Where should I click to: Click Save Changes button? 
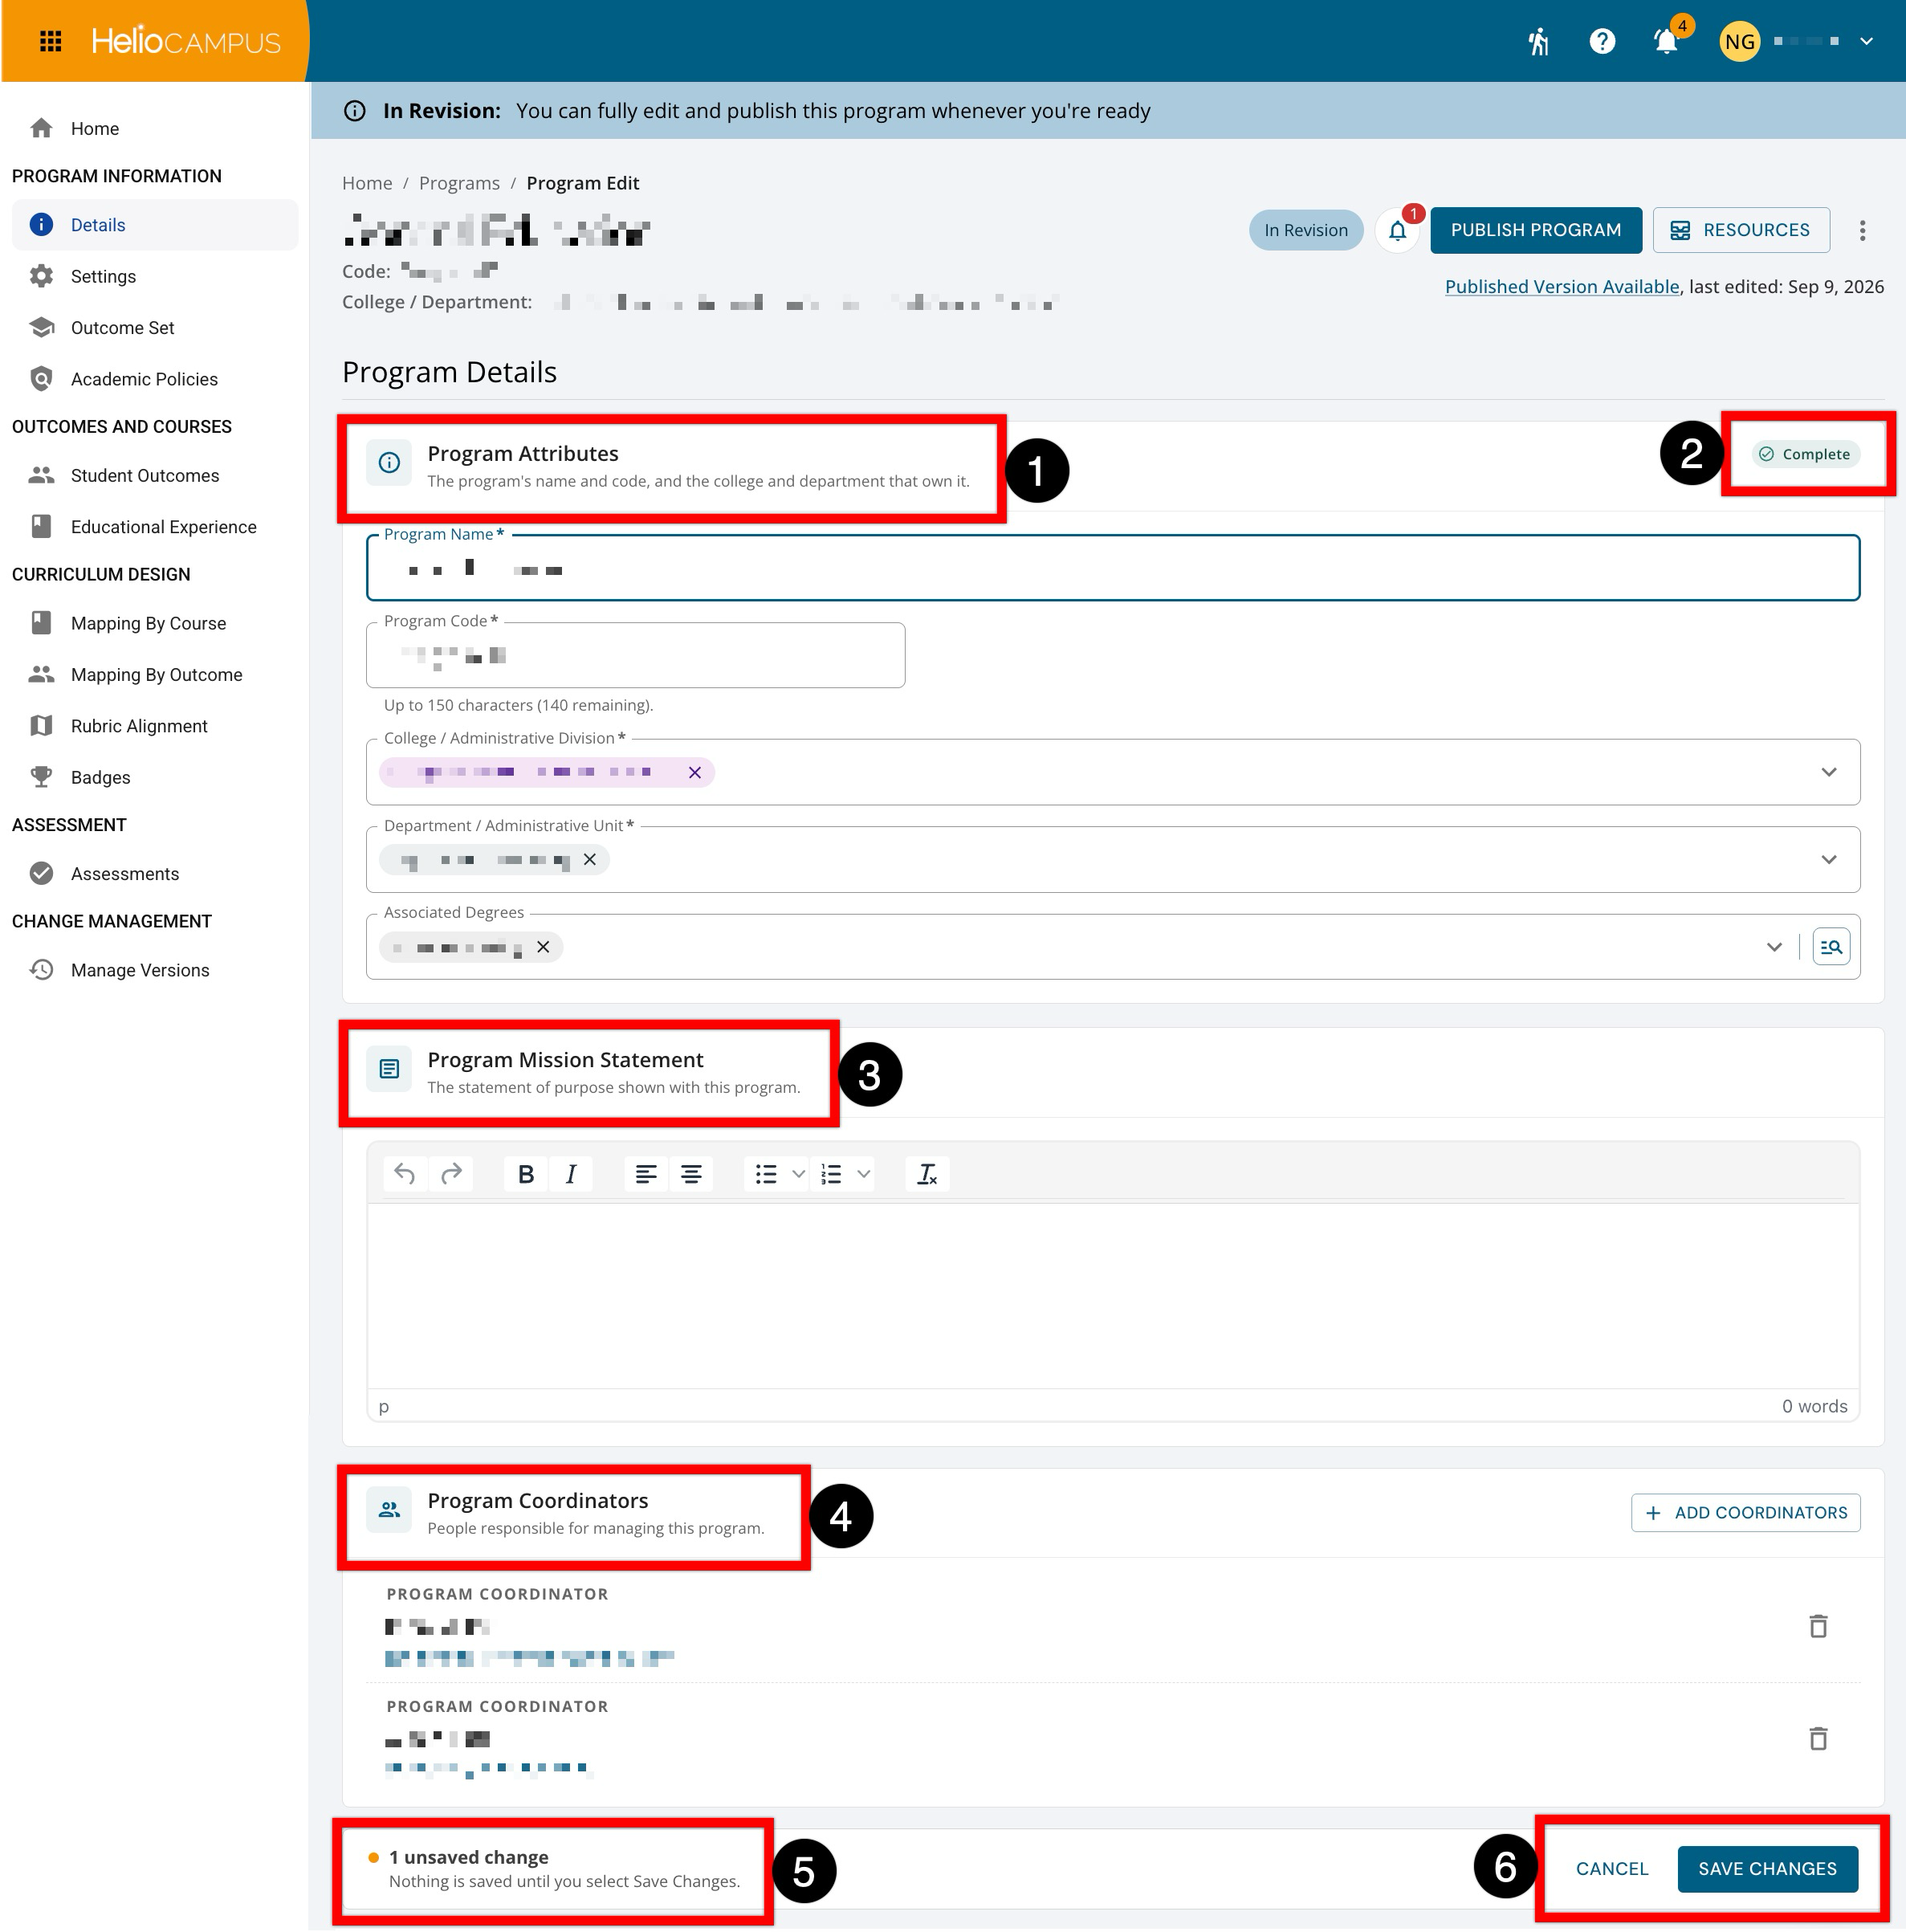click(1766, 1868)
